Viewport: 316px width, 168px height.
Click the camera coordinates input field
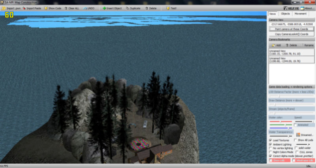(x=292, y=24)
